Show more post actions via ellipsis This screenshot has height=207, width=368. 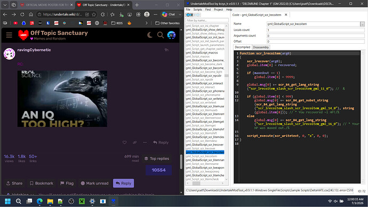(145, 142)
